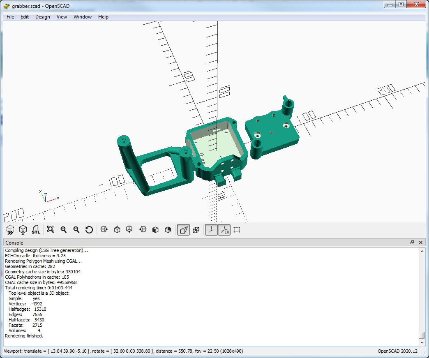Image resolution: width=429 pixels, height=358 pixels.
Task: Open the Window menu
Action: point(82,17)
